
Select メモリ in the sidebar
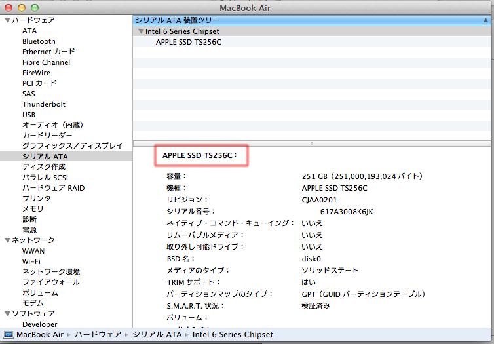[33, 209]
